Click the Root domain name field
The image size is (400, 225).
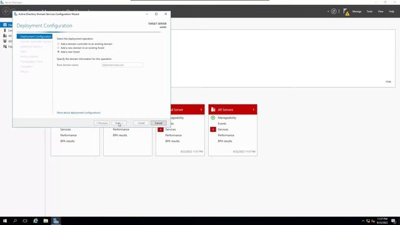(x=122, y=65)
